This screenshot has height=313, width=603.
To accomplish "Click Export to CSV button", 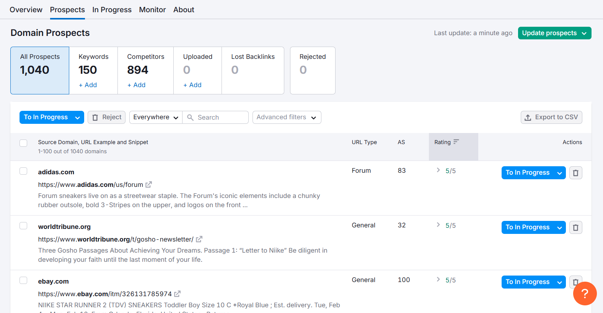I will pos(551,117).
